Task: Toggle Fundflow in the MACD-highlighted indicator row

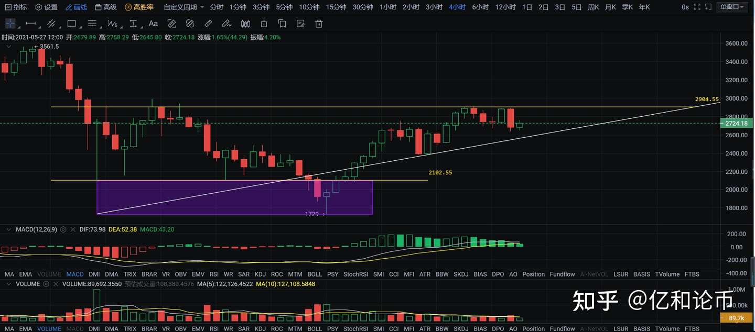Action: [x=563, y=274]
